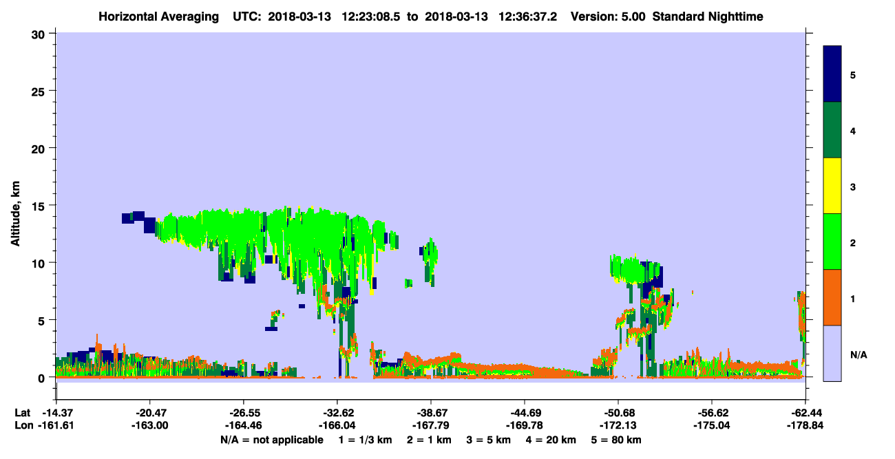Click the '1 = 1/3 km' legend note

pos(366,440)
